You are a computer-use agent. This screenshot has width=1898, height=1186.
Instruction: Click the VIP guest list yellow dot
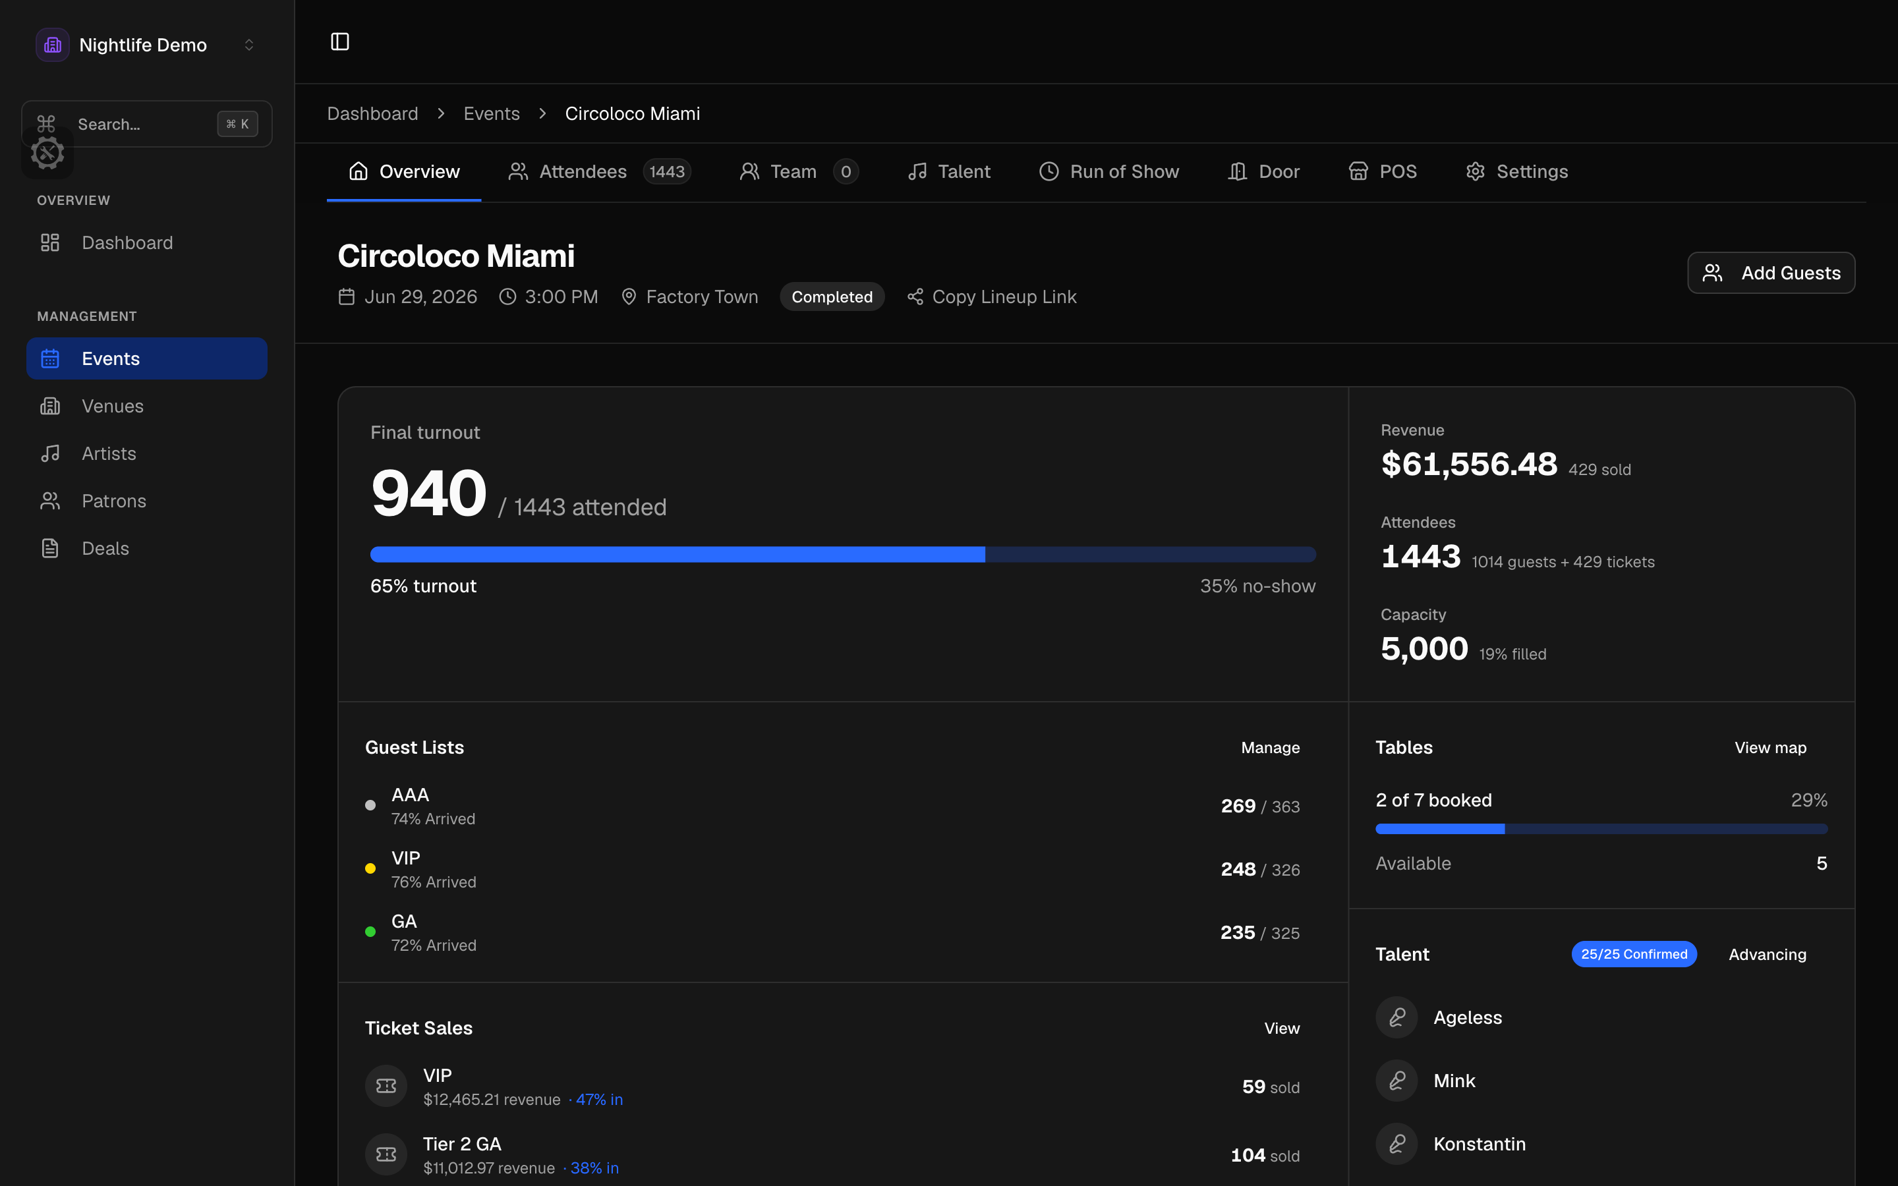click(370, 868)
